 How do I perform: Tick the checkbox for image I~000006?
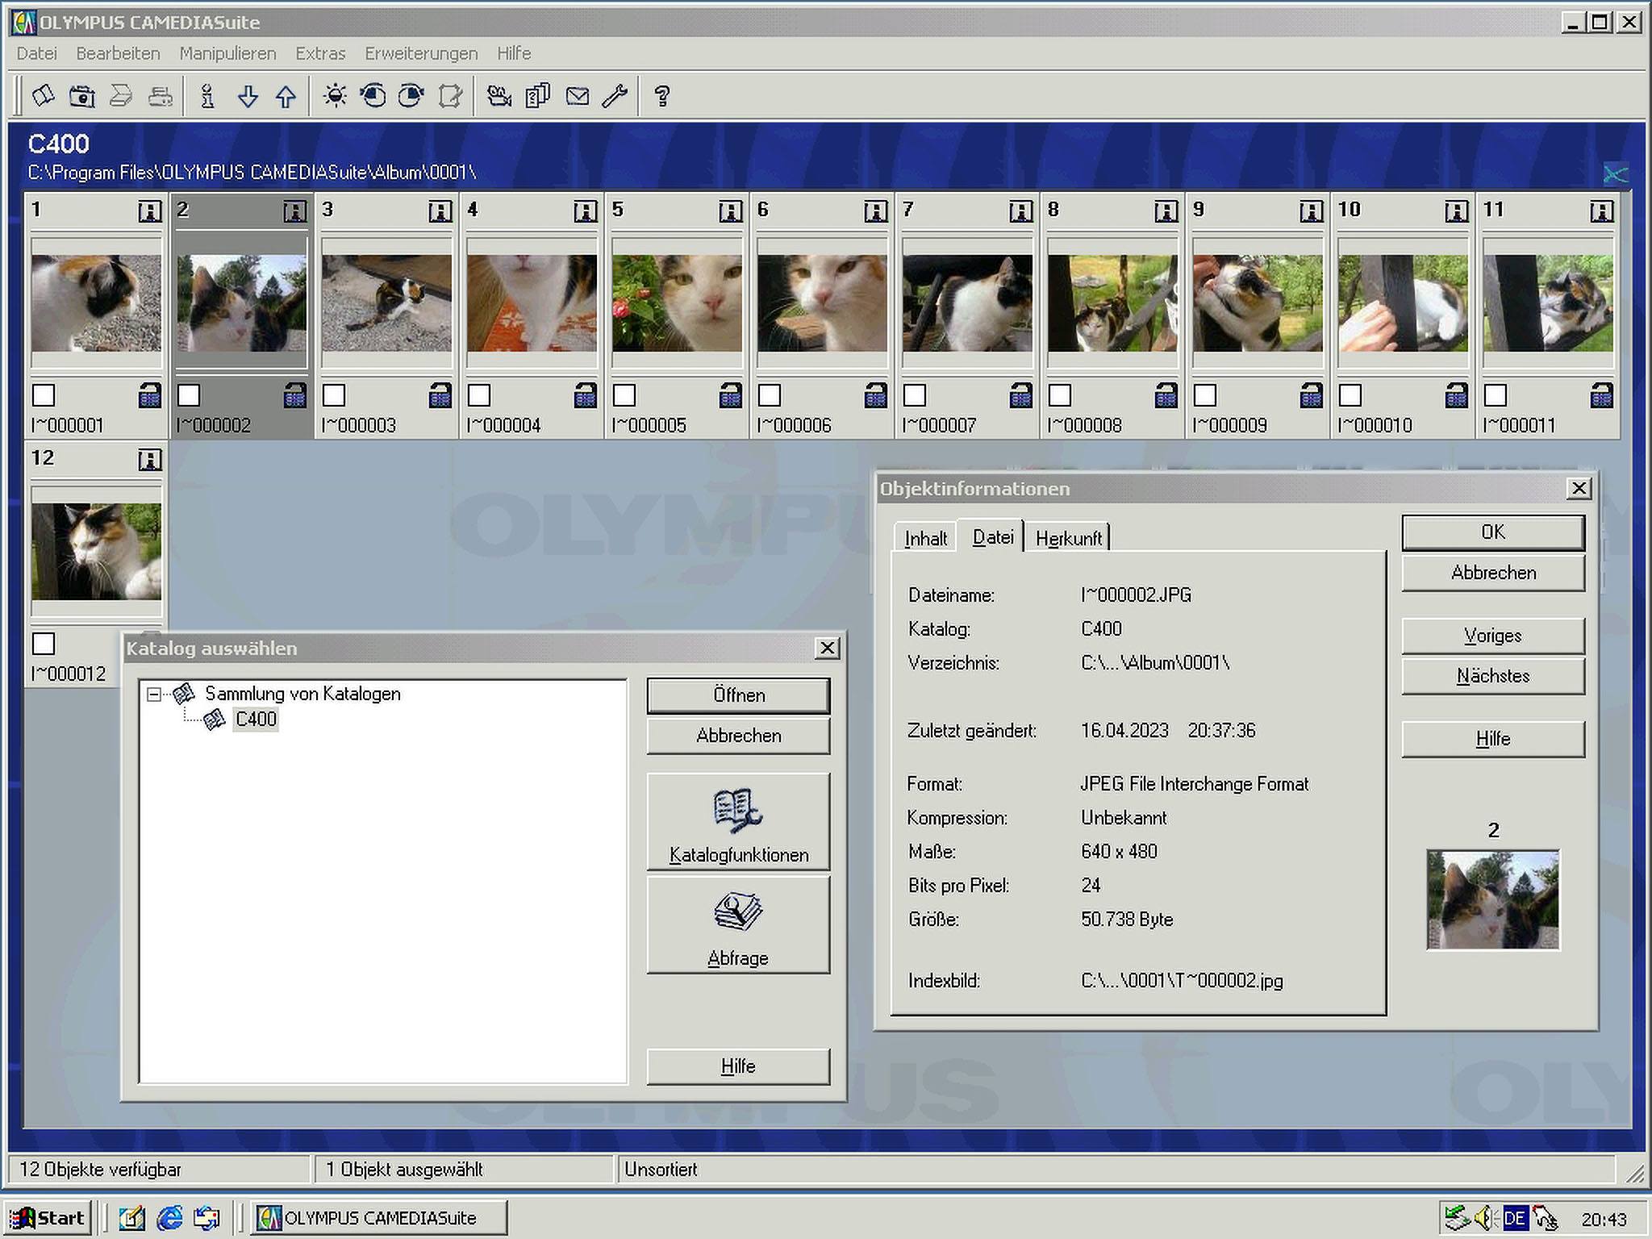[x=770, y=395]
